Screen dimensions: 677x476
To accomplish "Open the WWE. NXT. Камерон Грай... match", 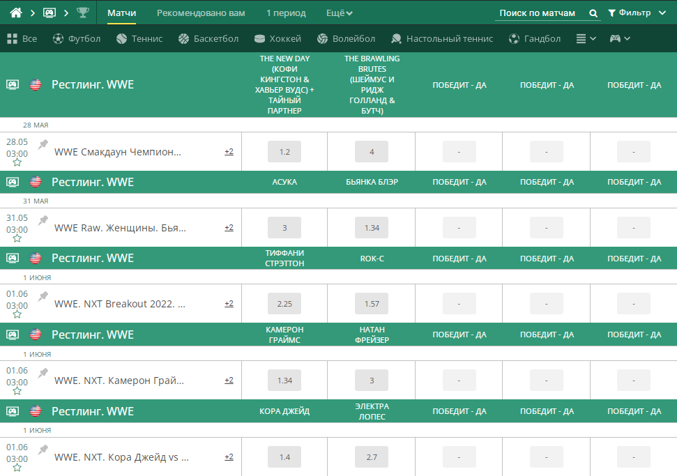I will pos(119,381).
